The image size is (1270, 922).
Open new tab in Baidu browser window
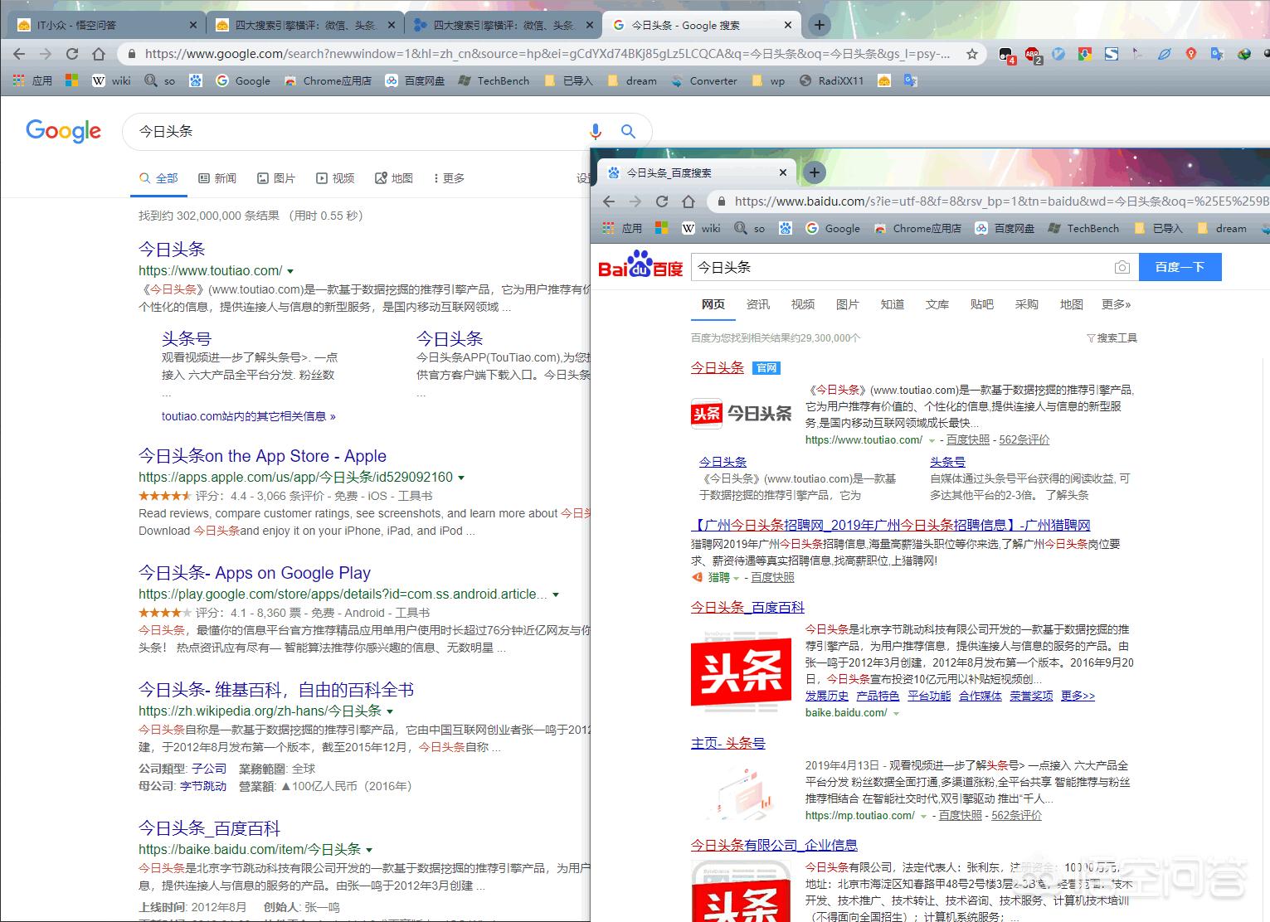(815, 172)
